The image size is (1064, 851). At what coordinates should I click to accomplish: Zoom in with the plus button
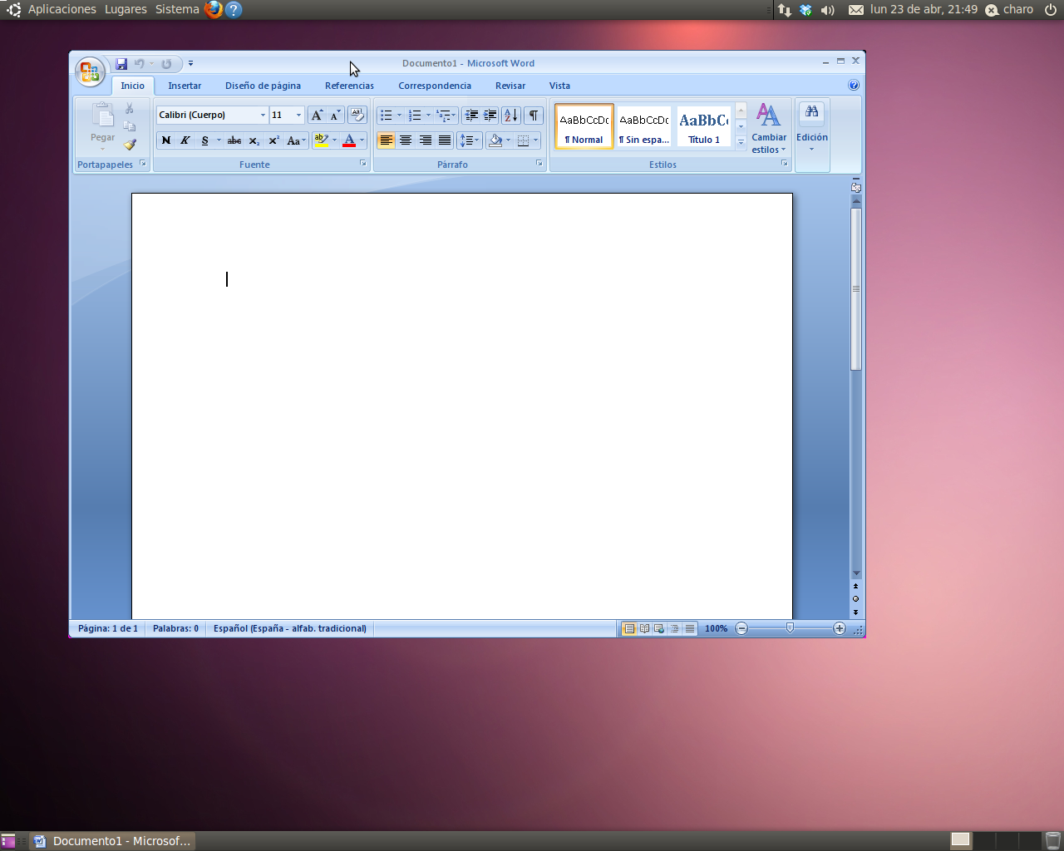[840, 628]
